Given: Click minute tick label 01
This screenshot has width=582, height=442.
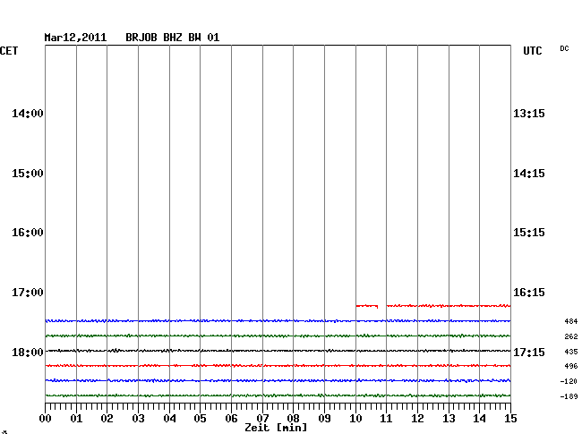Looking at the screenshot, I should coord(76,419).
